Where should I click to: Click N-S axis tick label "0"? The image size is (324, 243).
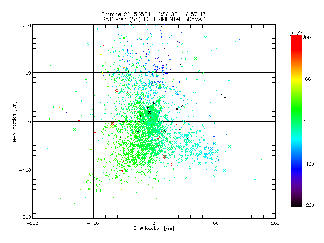(30, 122)
